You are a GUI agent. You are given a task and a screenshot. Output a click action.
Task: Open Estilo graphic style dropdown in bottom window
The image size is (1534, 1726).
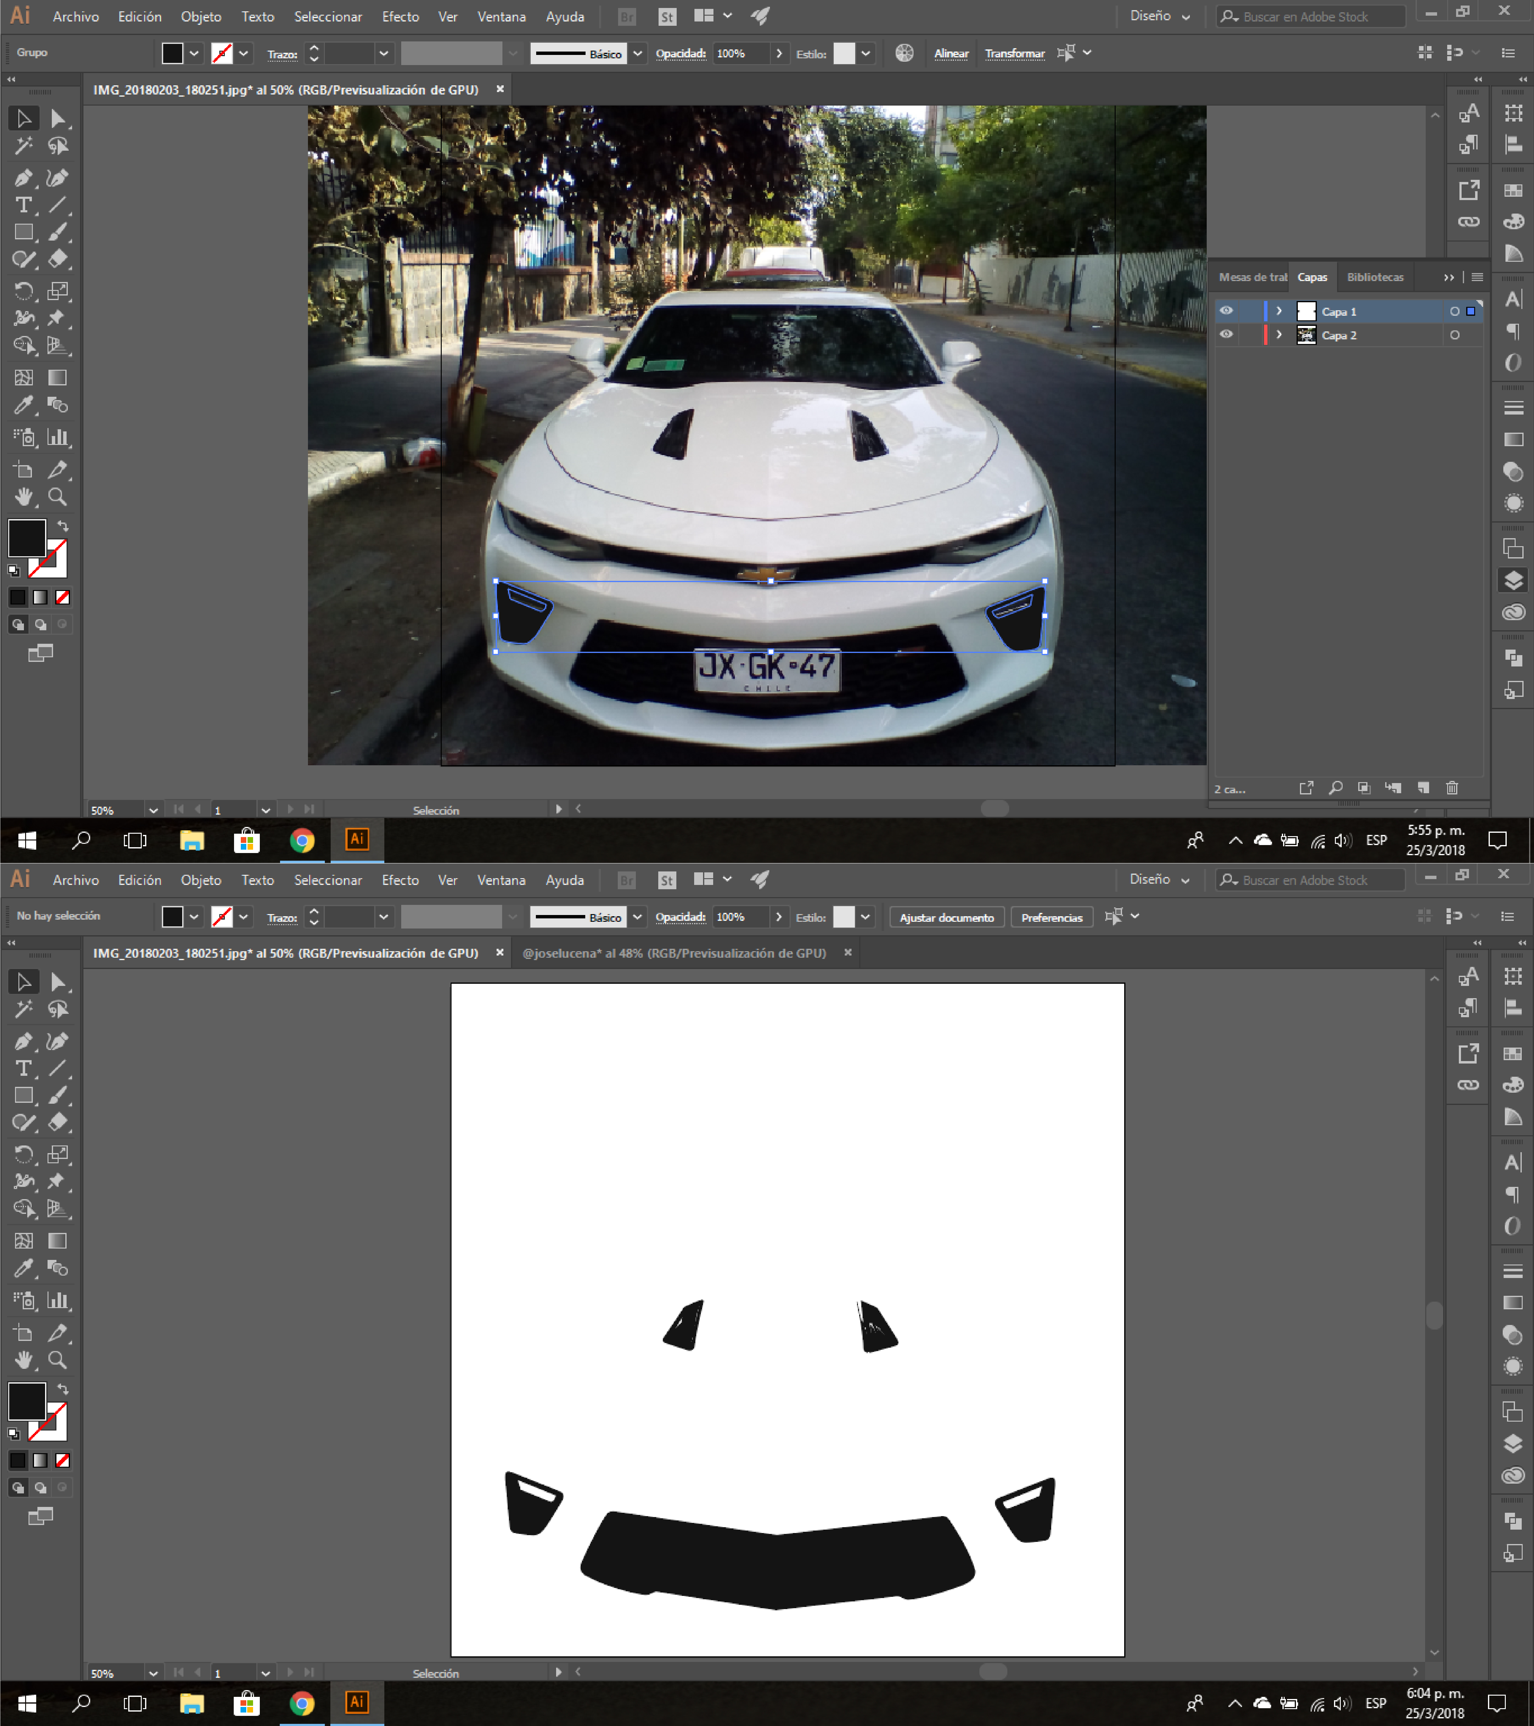tap(865, 917)
